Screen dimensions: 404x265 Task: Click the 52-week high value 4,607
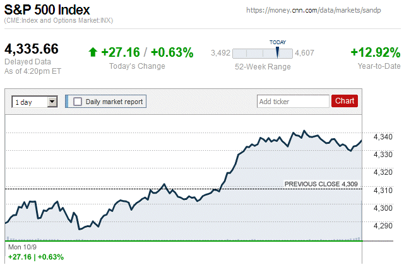[305, 53]
